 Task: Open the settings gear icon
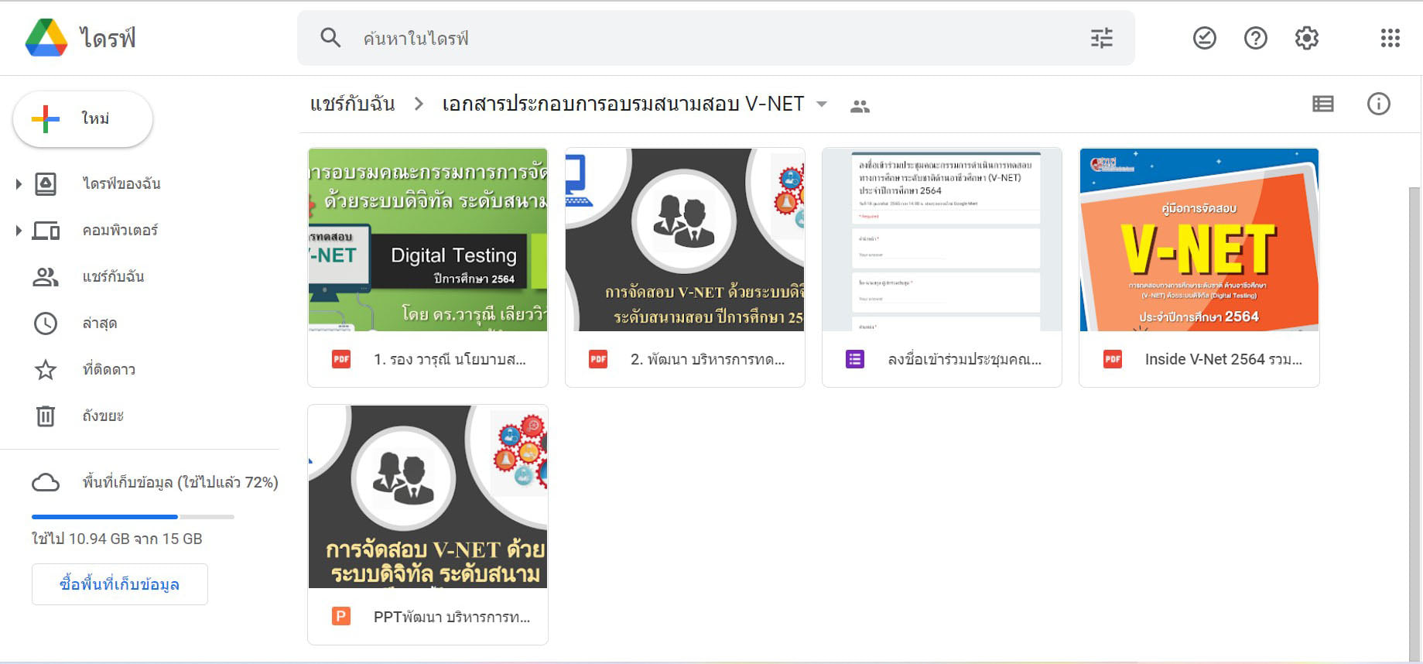[1307, 38]
